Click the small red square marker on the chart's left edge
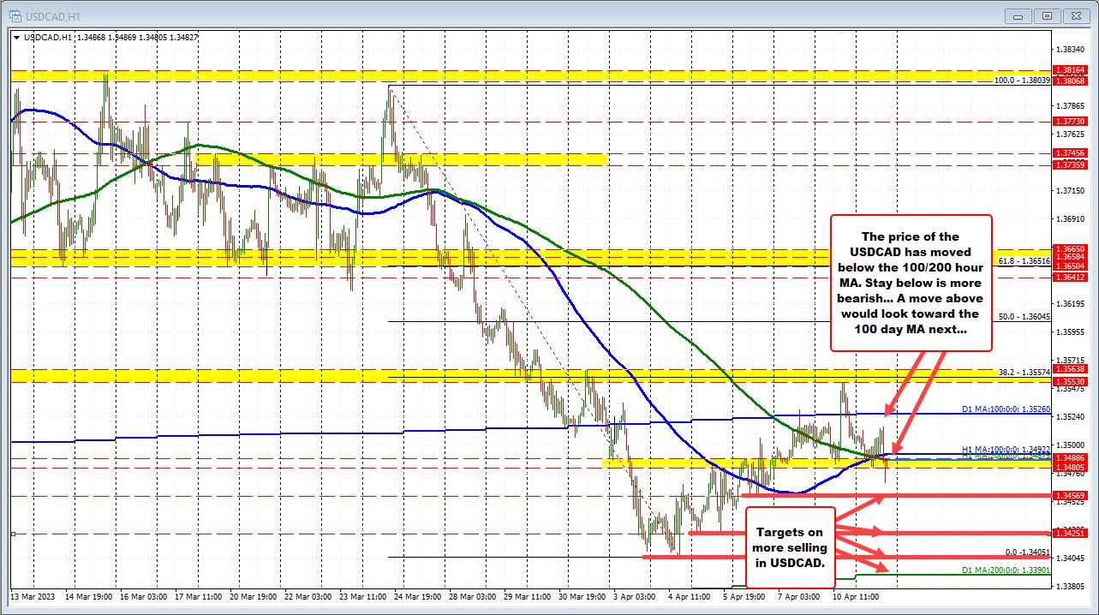The height and width of the screenshot is (615, 1099). click(x=13, y=534)
